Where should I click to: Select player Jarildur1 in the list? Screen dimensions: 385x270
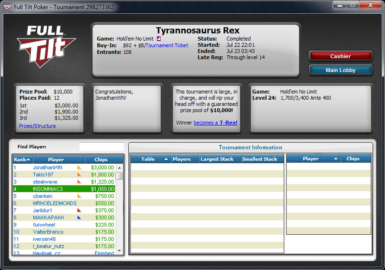click(64, 210)
